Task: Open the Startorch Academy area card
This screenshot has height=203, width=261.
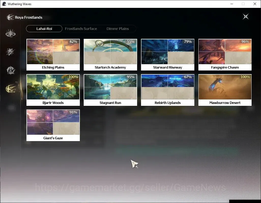Action: pyautogui.click(x=110, y=55)
